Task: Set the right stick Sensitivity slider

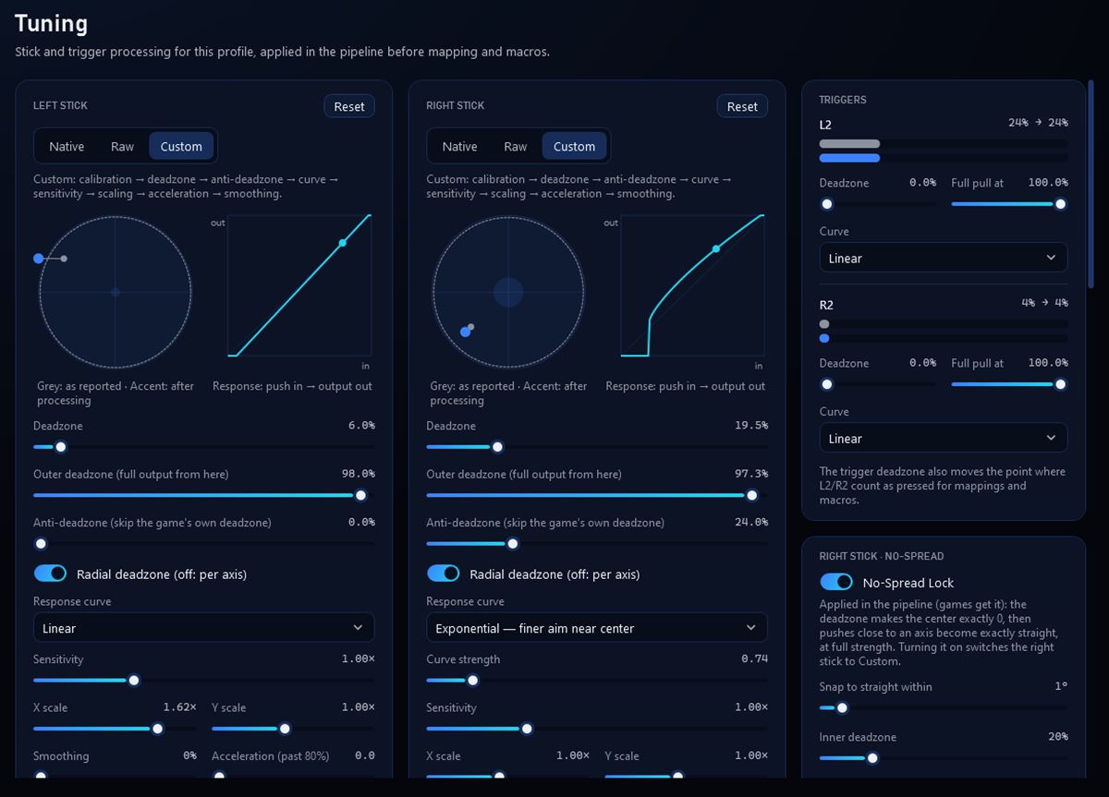Action: point(597,729)
